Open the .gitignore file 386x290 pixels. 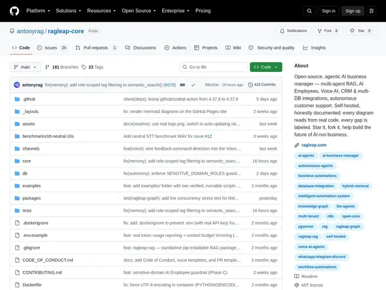pos(31,248)
